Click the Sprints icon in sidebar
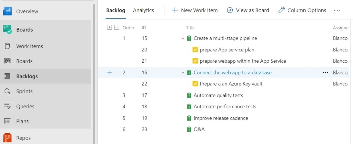Viewport: 353px width, 144px height. tap(8, 91)
